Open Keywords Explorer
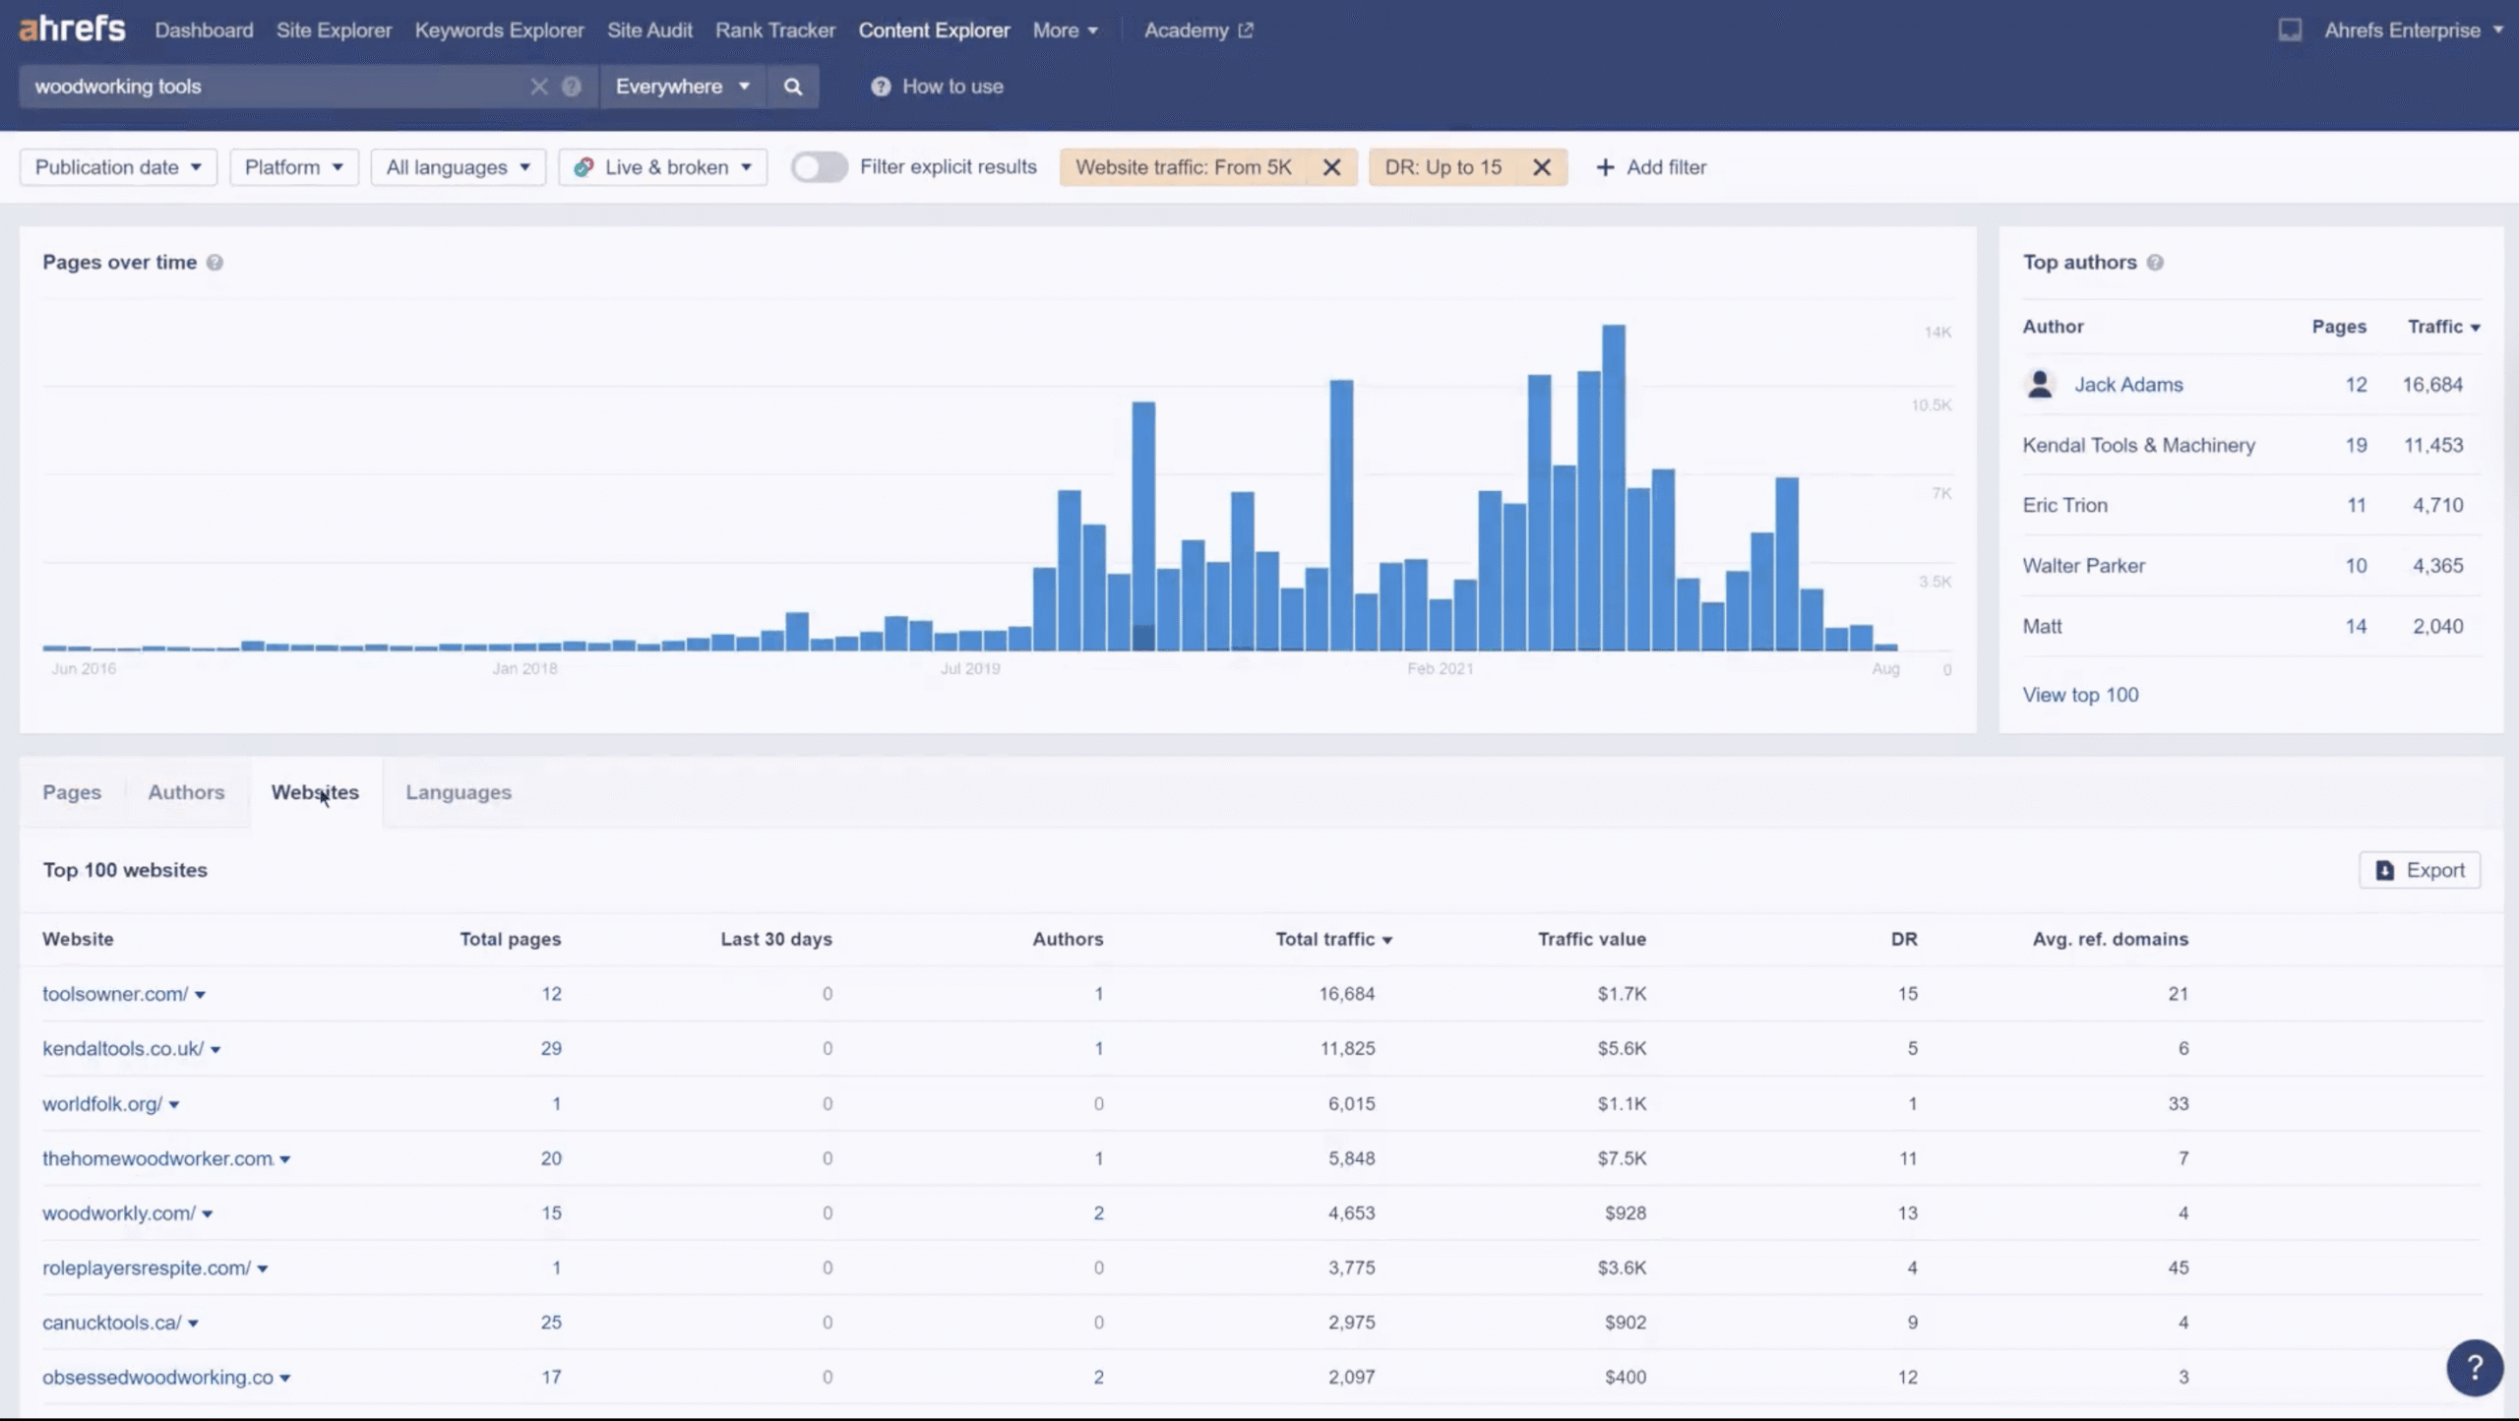This screenshot has height=1421, width=2519. [499, 31]
